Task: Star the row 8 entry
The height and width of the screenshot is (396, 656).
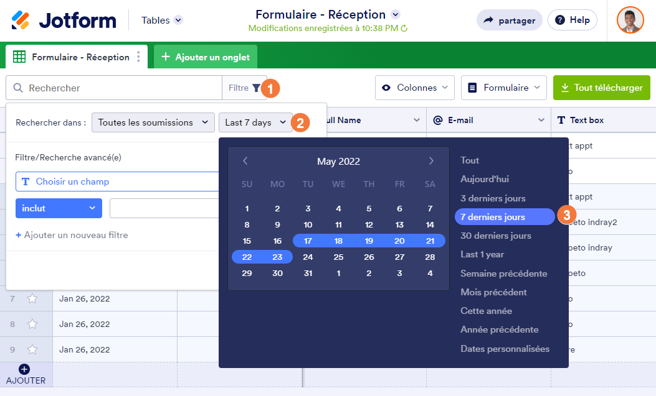Action: coord(32,324)
